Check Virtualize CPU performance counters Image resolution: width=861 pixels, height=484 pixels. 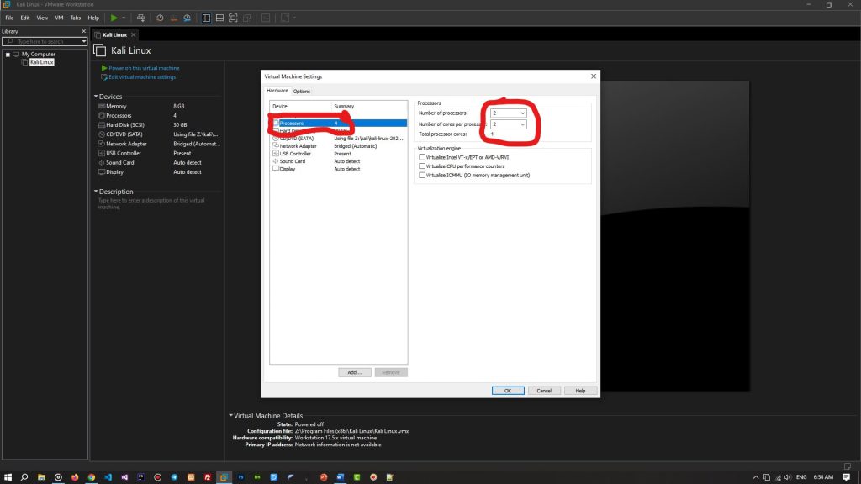pos(424,165)
